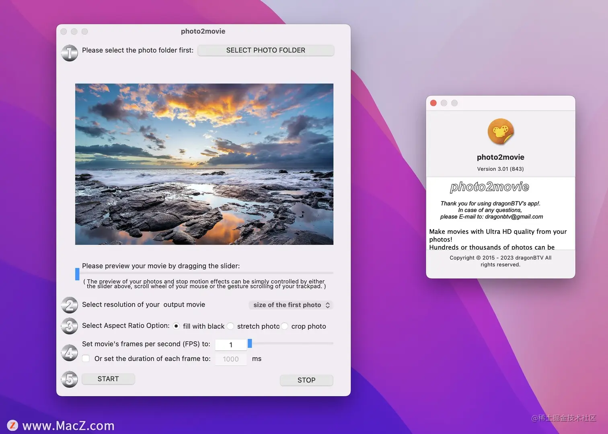Click the Version 3.01 (843) text
This screenshot has height=434, width=608.
click(x=501, y=169)
